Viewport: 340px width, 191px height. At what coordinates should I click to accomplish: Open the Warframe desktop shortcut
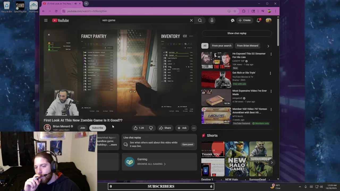click(x=33, y=7)
